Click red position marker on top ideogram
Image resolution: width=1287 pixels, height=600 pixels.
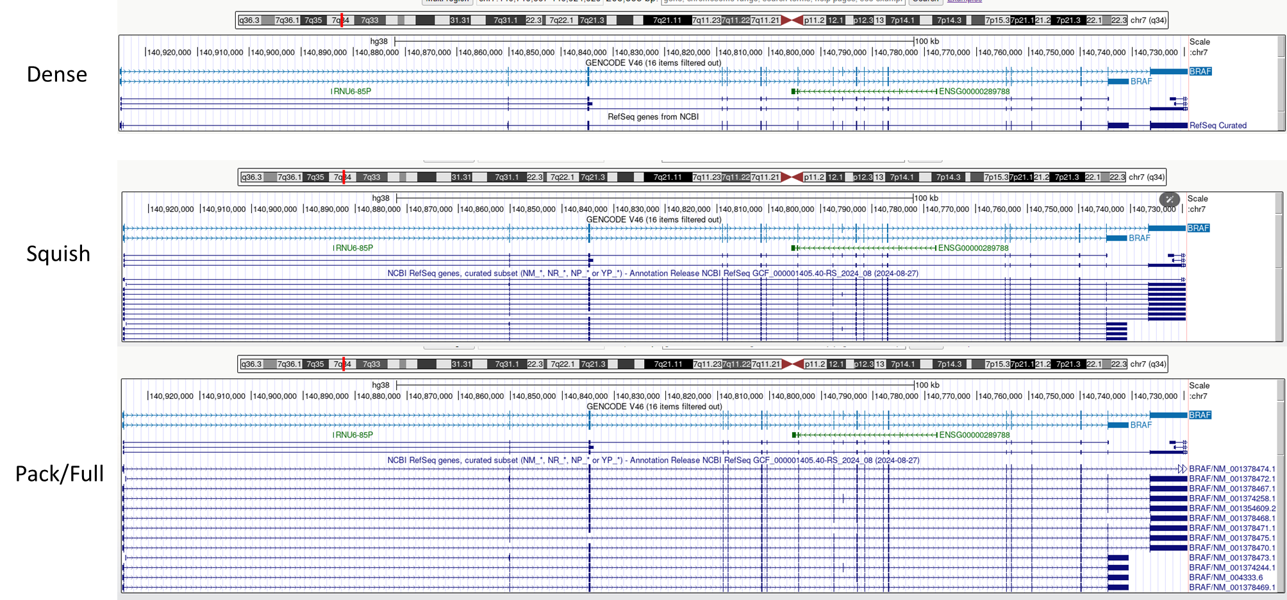coord(342,20)
